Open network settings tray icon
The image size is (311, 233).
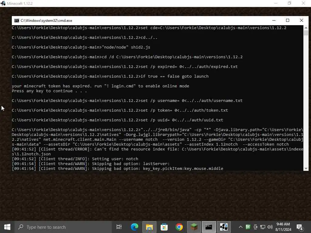263,227
